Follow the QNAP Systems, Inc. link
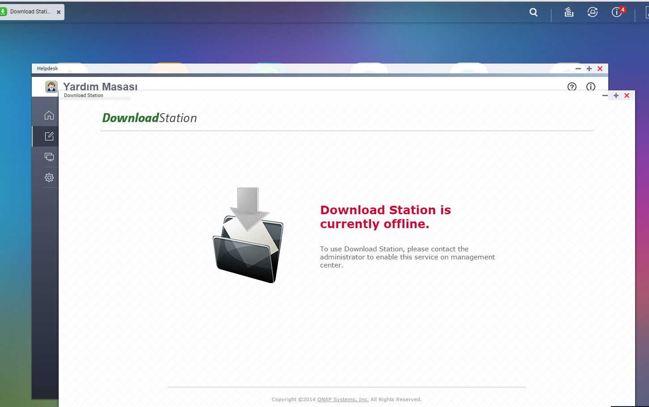Screen dimensions: 649x407 pos(343,399)
